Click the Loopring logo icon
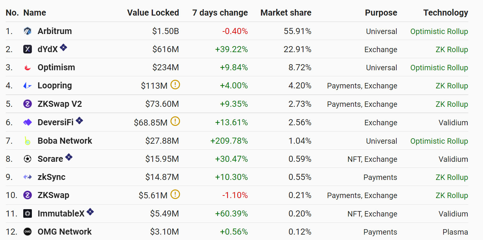 coord(28,86)
